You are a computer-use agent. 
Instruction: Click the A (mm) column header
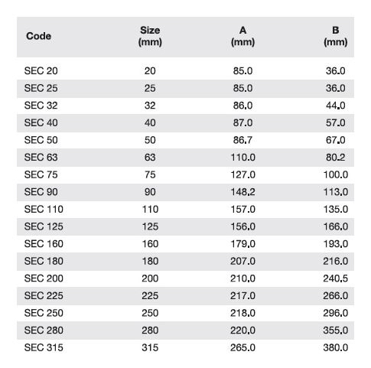pyautogui.click(x=242, y=36)
